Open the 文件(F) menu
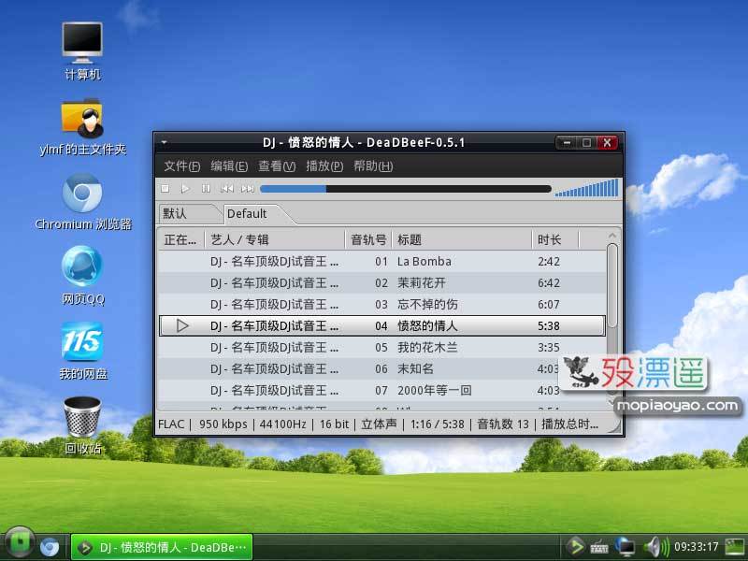This screenshot has height=561, width=748. pyautogui.click(x=181, y=166)
